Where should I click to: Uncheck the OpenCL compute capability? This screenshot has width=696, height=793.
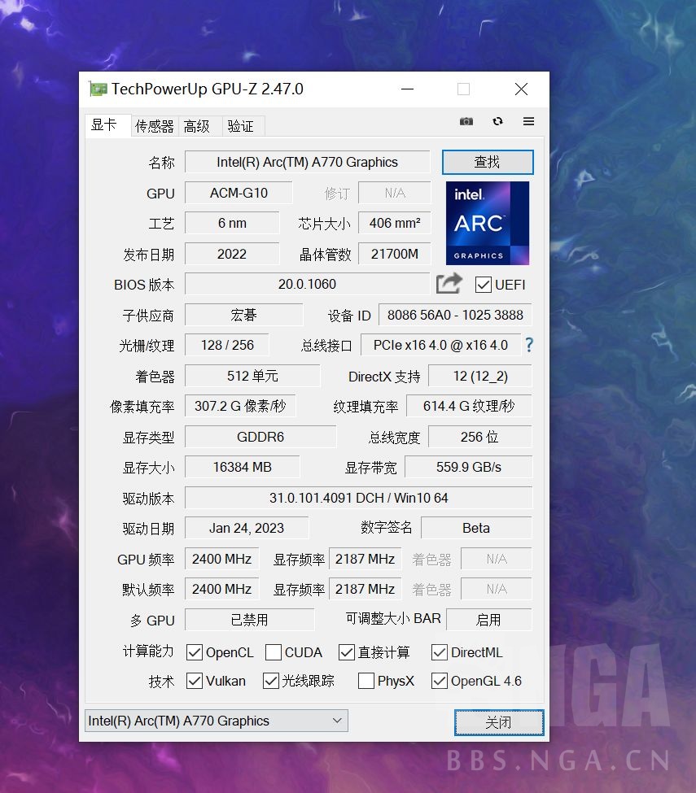(194, 651)
